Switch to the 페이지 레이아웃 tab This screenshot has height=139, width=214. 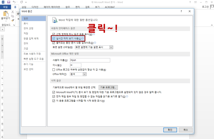pyautogui.click(x=52, y=7)
